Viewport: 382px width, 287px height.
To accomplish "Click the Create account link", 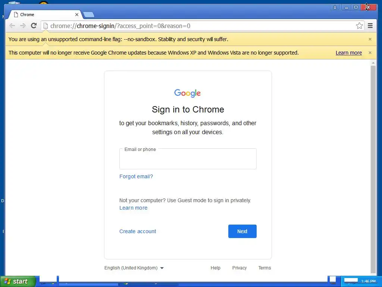I will [138, 231].
